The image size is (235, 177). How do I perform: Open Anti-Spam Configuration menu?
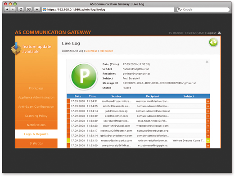tap(36, 106)
